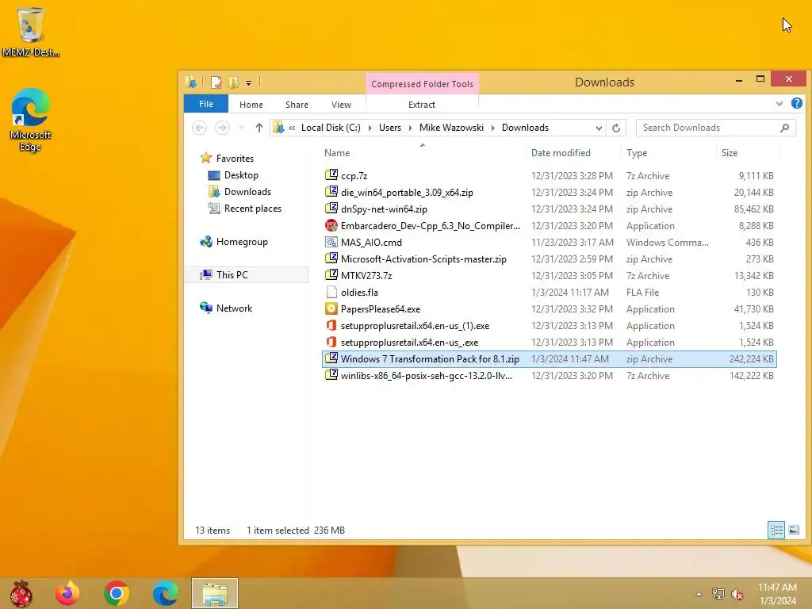Go back with the Back arrow
This screenshot has width=812, height=609.
tap(199, 128)
